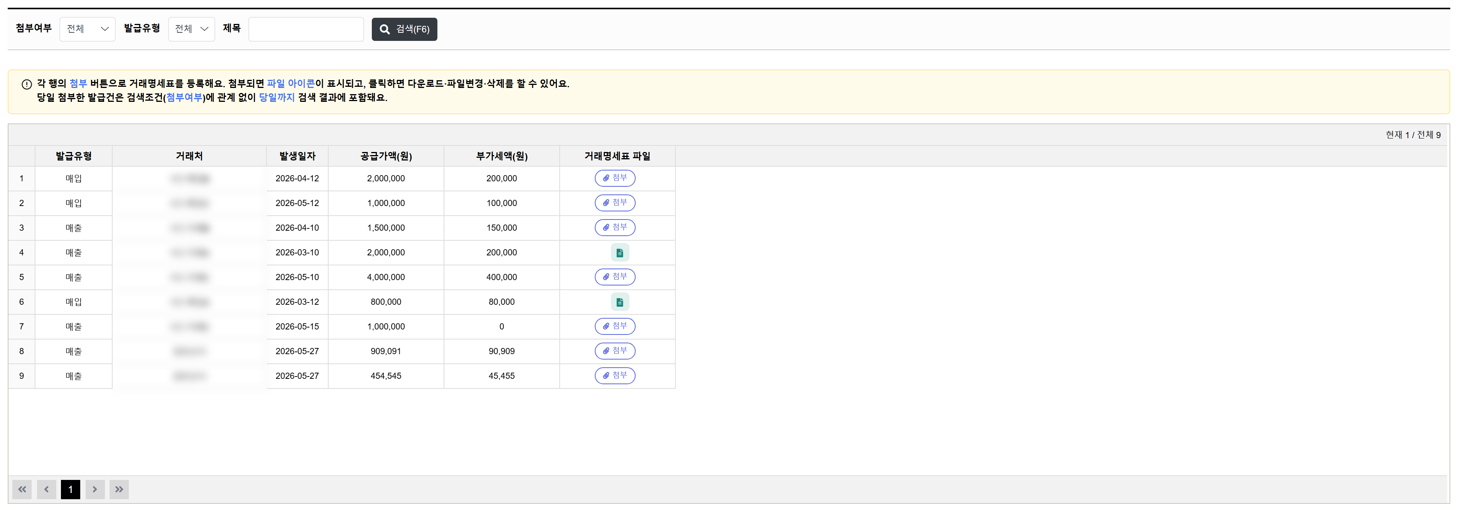Click row number 5 cell
This screenshot has width=1458, height=510.
[x=22, y=277]
